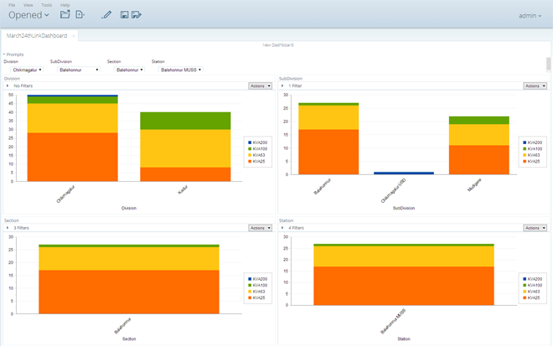Click the blue Chikmagalur USD bar
The width and height of the screenshot is (553, 346).
[404, 173]
